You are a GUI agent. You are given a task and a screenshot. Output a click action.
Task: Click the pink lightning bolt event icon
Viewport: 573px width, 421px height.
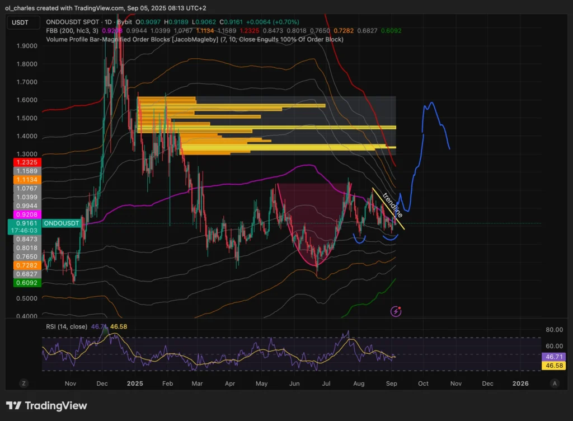(396, 311)
